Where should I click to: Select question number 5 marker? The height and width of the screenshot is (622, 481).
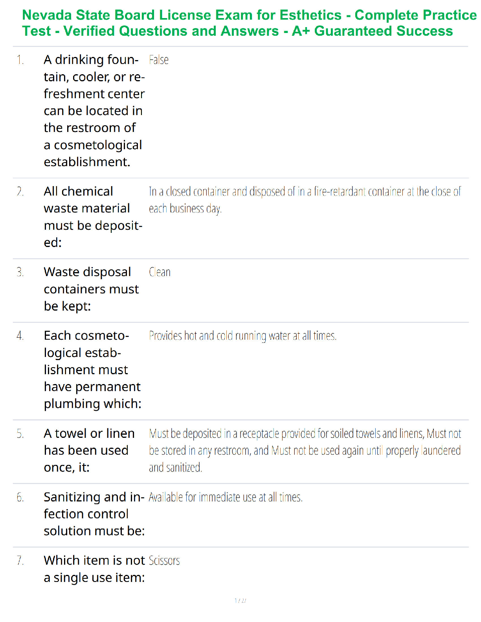(20, 434)
